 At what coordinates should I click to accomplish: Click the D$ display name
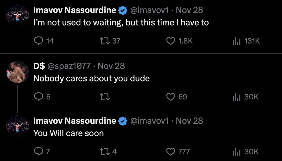[39, 66]
